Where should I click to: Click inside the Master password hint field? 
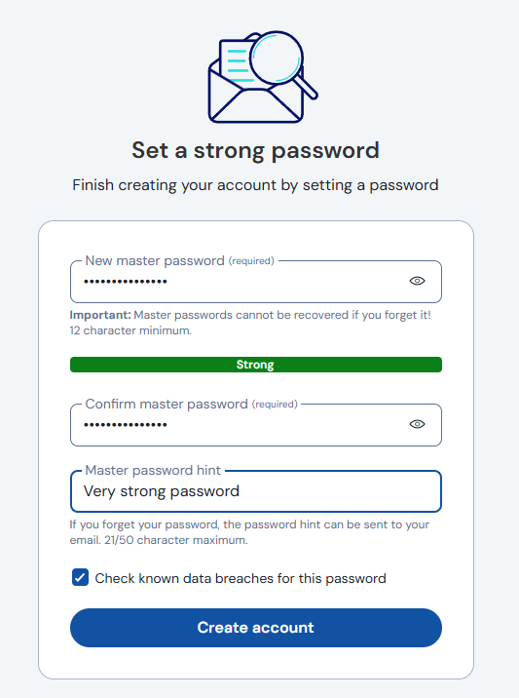point(256,491)
